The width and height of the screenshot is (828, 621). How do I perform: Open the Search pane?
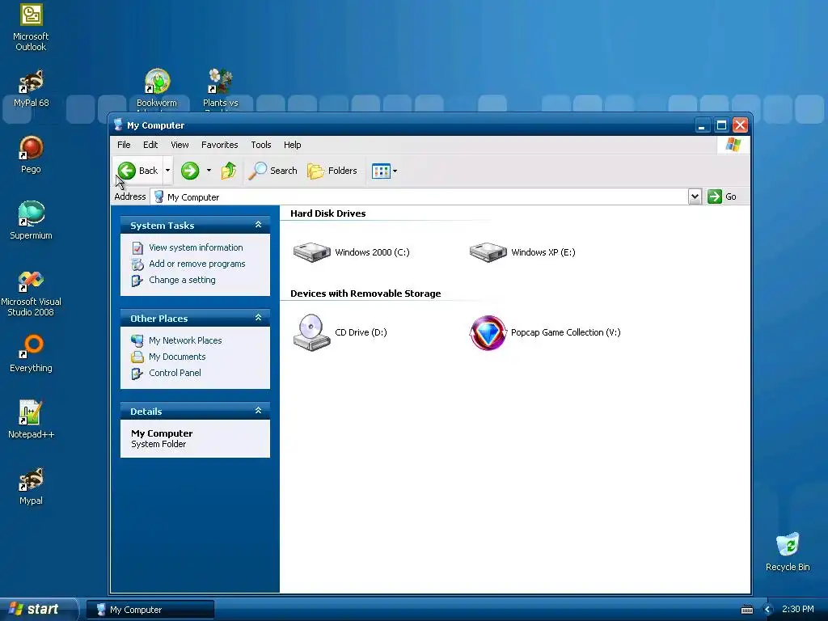(x=273, y=171)
